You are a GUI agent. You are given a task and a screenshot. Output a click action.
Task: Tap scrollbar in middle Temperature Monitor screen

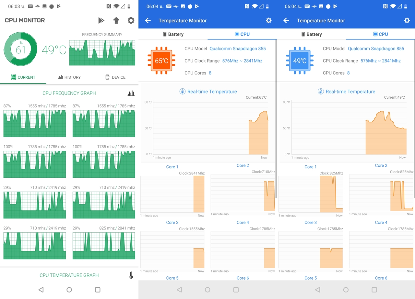coord(276,119)
